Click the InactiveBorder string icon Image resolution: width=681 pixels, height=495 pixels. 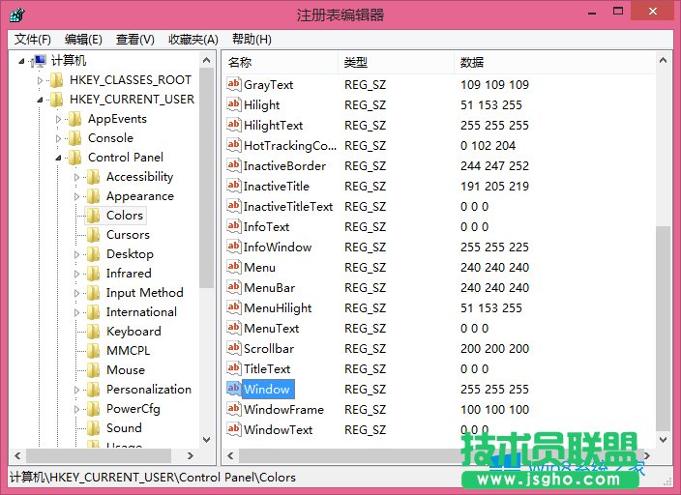pyautogui.click(x=234, y=165)
